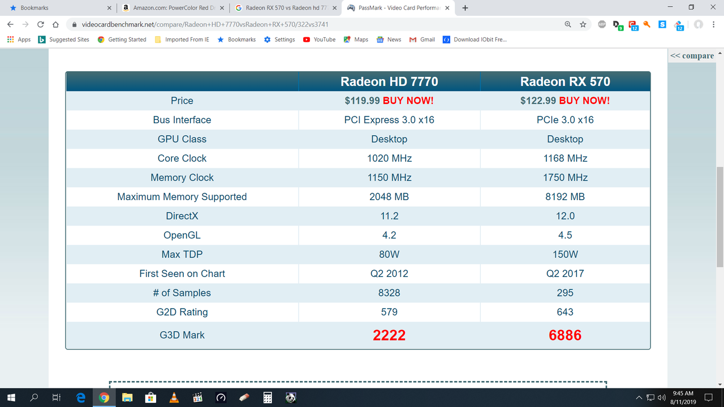Bookmark this page with the star
The image size is (724, 407).
click(583, 24)
